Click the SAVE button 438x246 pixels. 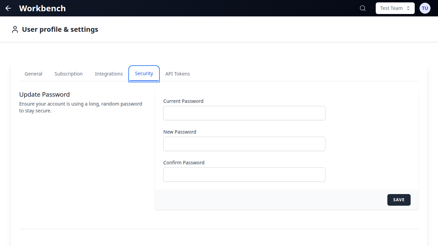pos(399,200)
